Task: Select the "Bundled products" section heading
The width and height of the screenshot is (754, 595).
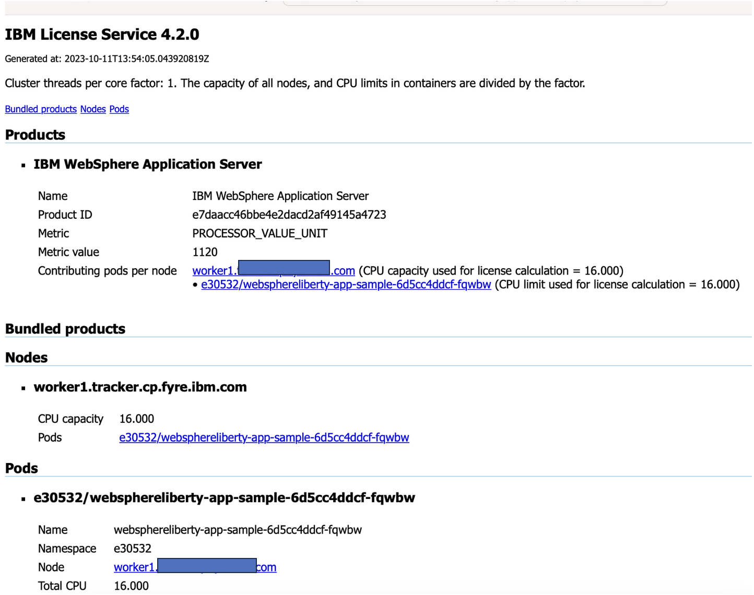Action: coord(65,329)
